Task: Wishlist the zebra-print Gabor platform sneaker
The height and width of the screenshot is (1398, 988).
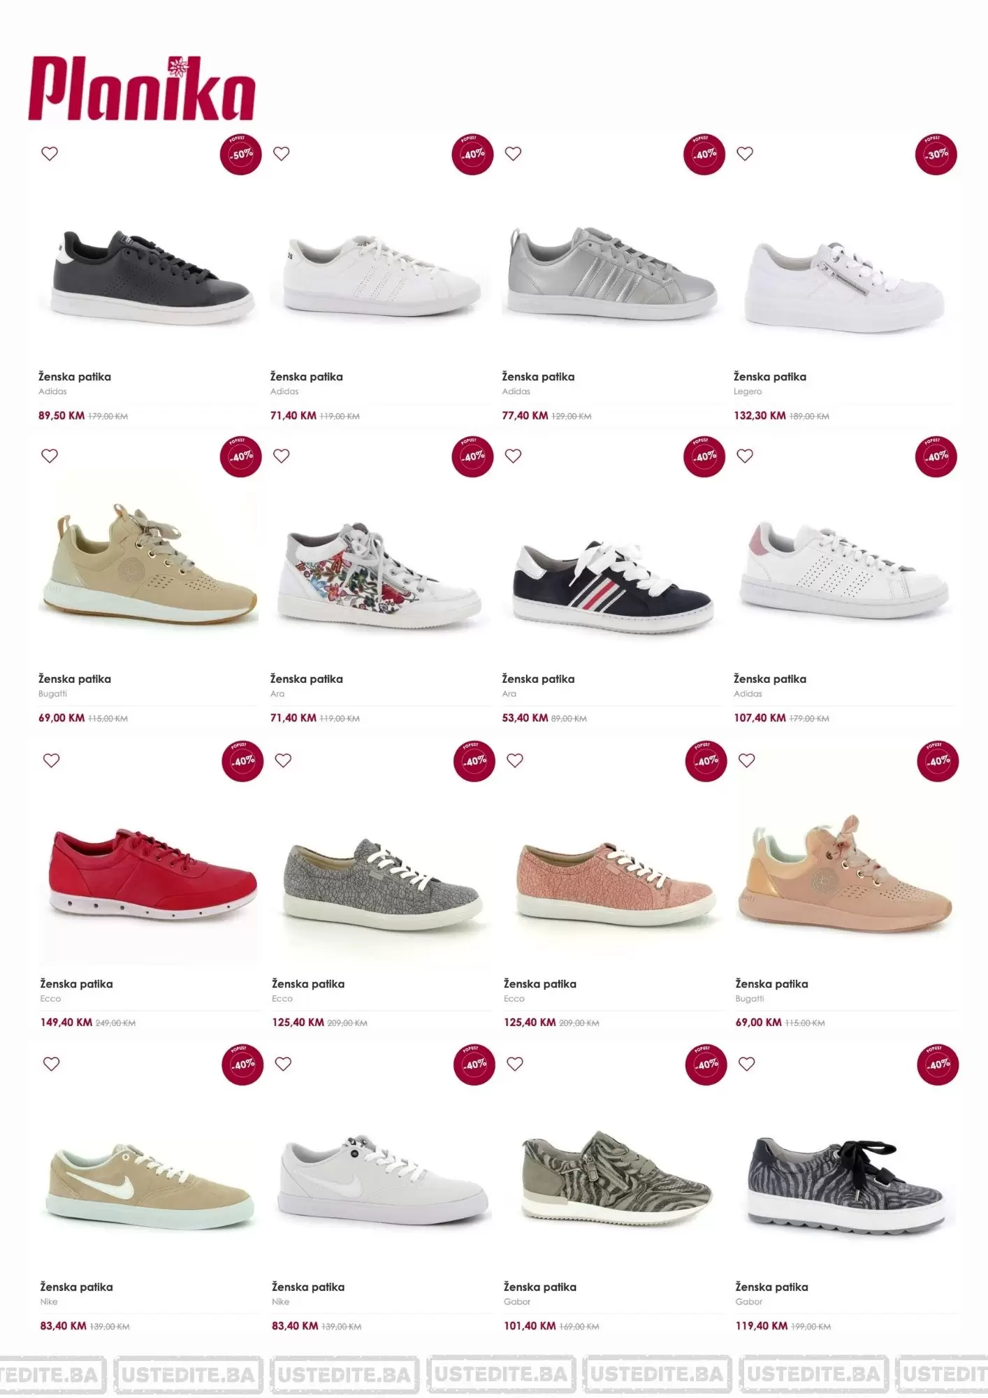Action: click(x=747, y=1064)
